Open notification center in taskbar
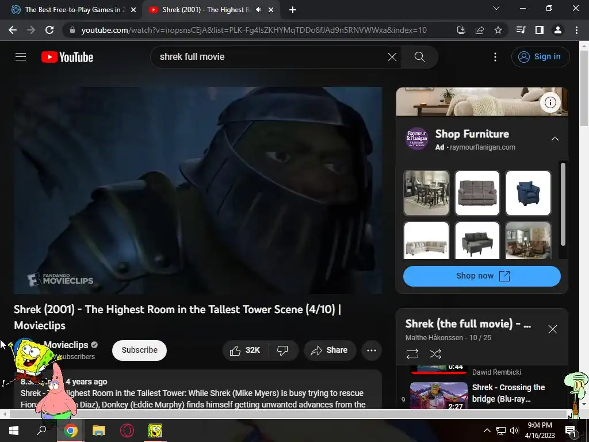The width and height of the screenshot is (589, 442). [x=571, y=431]
